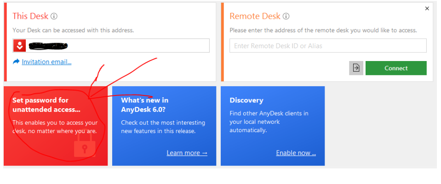Open the Invitation email link

click(47, 61)
